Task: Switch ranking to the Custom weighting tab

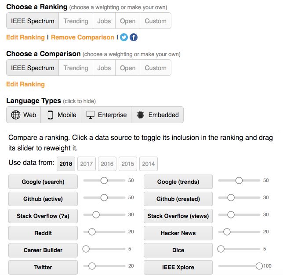Action: coord(156,21)
